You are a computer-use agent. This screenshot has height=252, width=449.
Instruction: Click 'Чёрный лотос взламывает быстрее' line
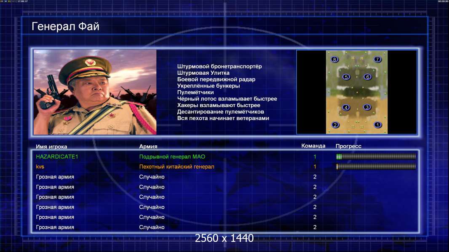(x=227, y=99)
